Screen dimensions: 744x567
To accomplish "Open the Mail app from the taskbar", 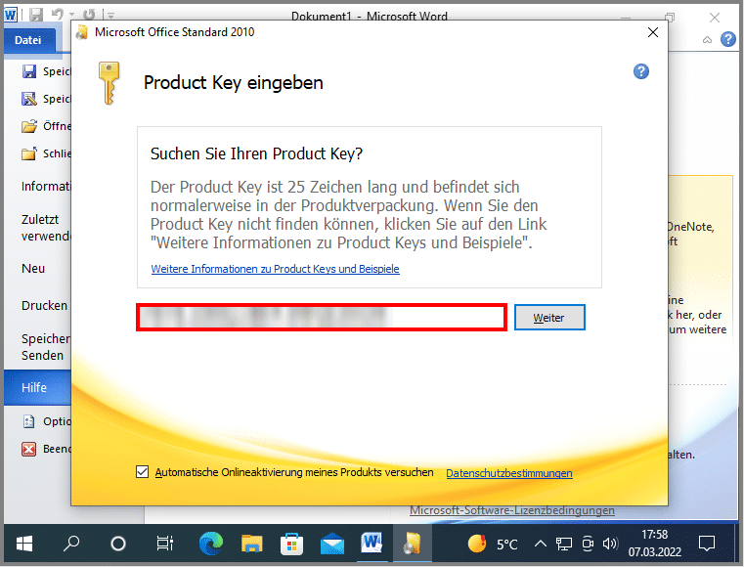I will (332, 544).
